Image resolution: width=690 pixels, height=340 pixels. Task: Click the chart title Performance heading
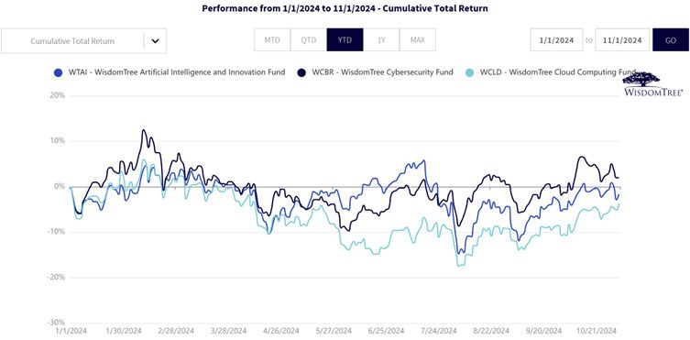(345, 8)
